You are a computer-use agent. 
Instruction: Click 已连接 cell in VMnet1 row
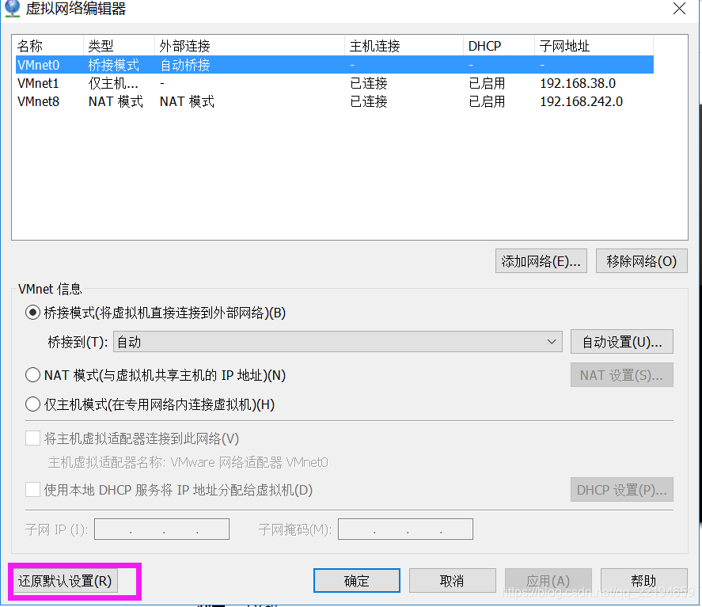coord(369,83)
